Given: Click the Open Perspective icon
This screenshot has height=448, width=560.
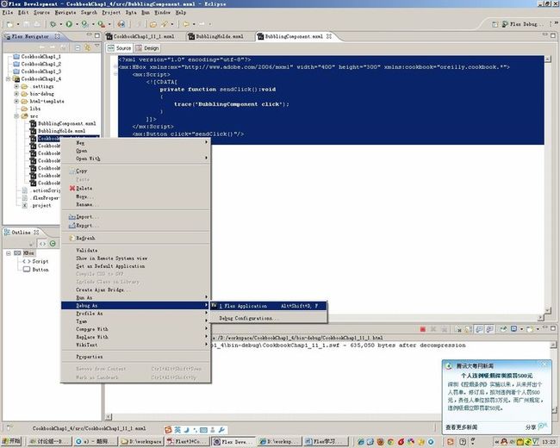Looking at the screenshot, I should (495, 24).
